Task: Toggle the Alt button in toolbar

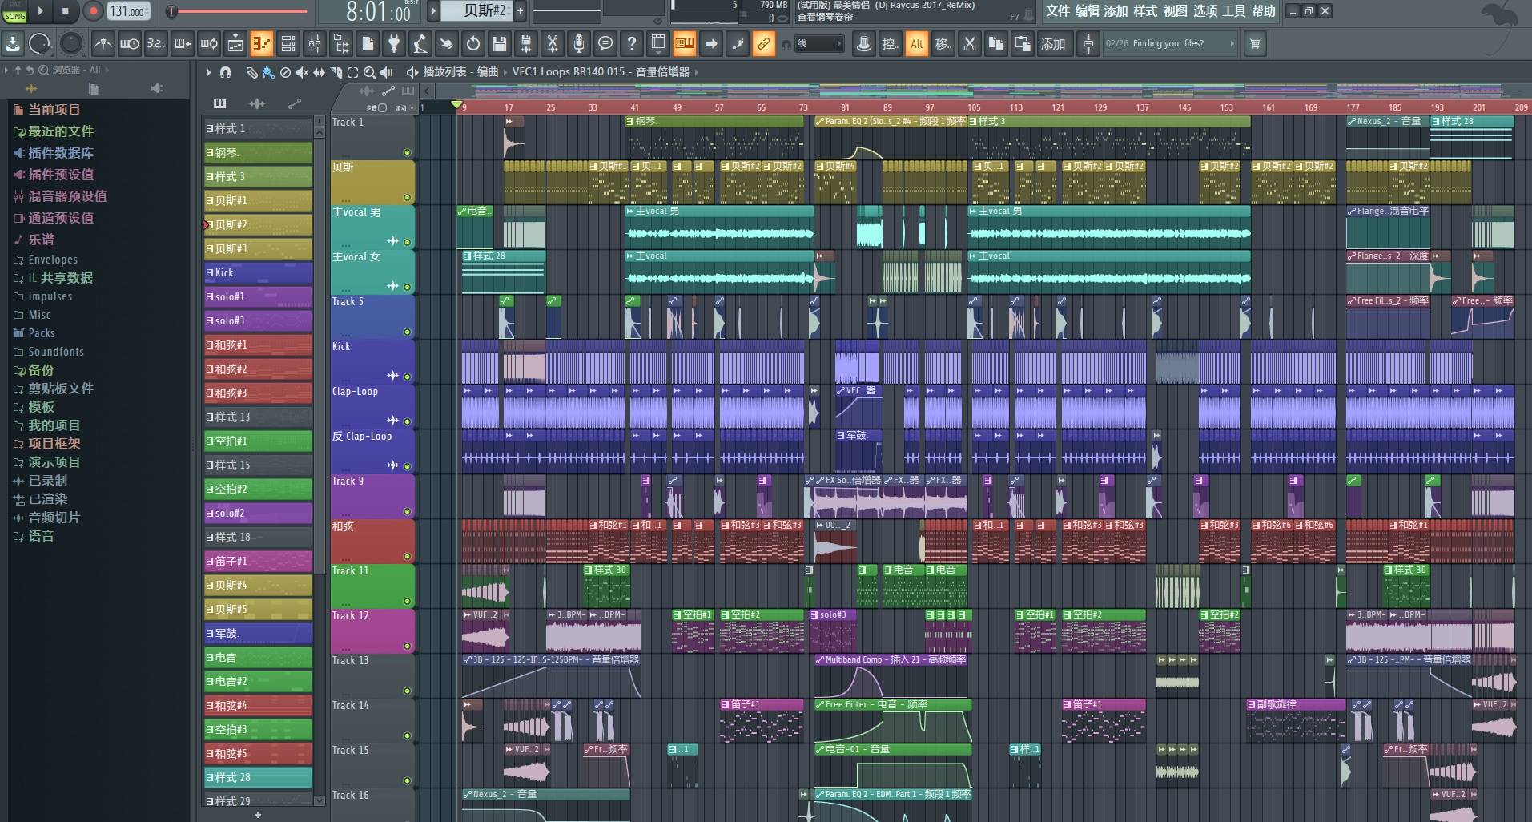Action: click(x=916, y=44)
